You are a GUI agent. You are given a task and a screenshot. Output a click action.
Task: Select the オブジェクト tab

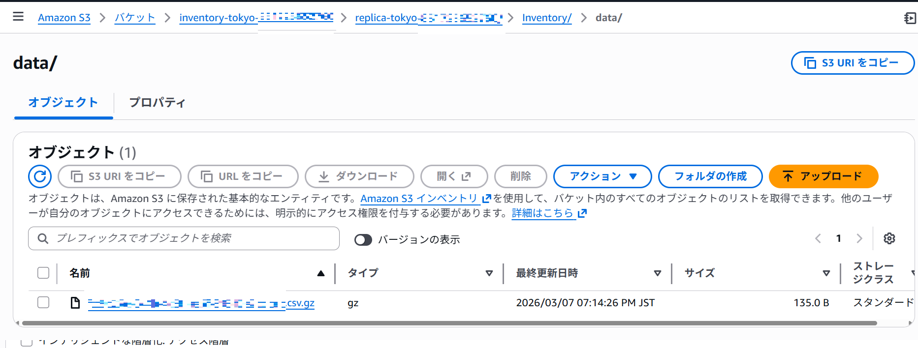point(63,103)
